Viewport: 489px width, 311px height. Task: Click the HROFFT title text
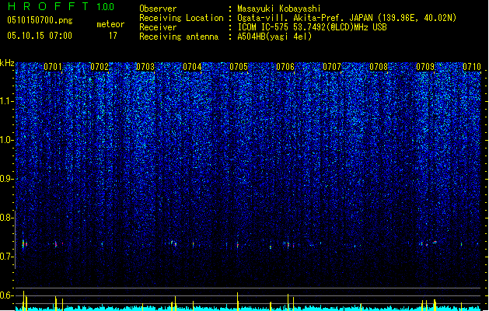(x=48, y=6)
